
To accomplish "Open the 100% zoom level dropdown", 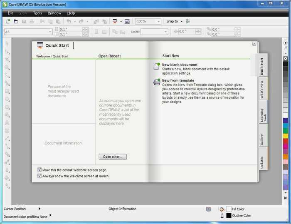I will click(158, 21).
